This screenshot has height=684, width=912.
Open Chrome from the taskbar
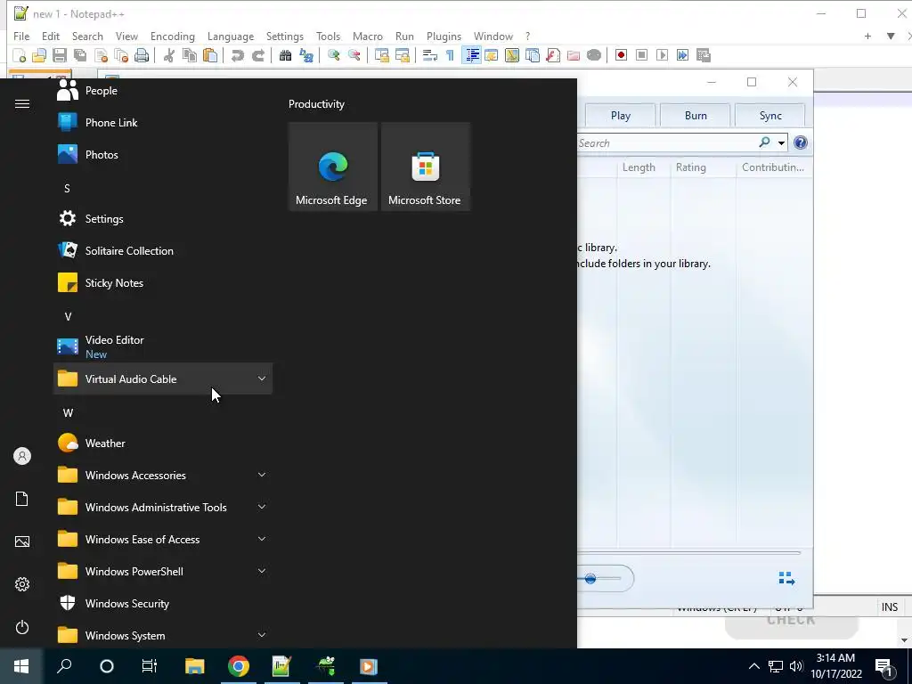pos(238,666)
